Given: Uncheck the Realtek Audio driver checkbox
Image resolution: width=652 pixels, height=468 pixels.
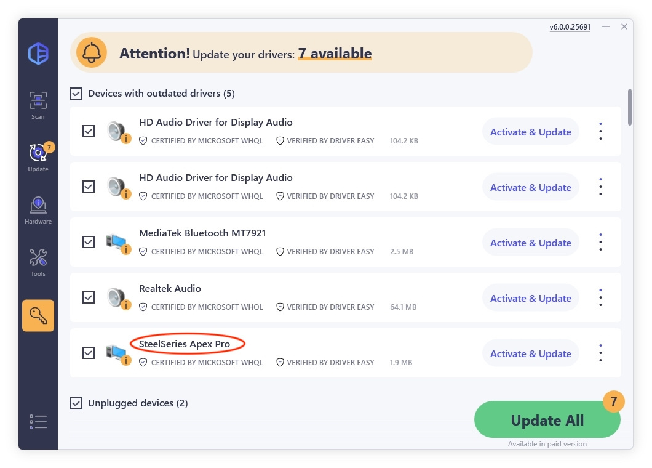Looking at the screenshot, I should coord(89,297).
